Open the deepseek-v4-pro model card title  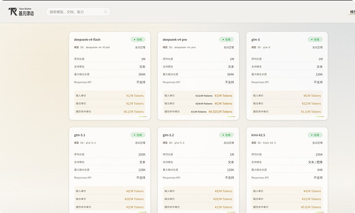point(175,40)
